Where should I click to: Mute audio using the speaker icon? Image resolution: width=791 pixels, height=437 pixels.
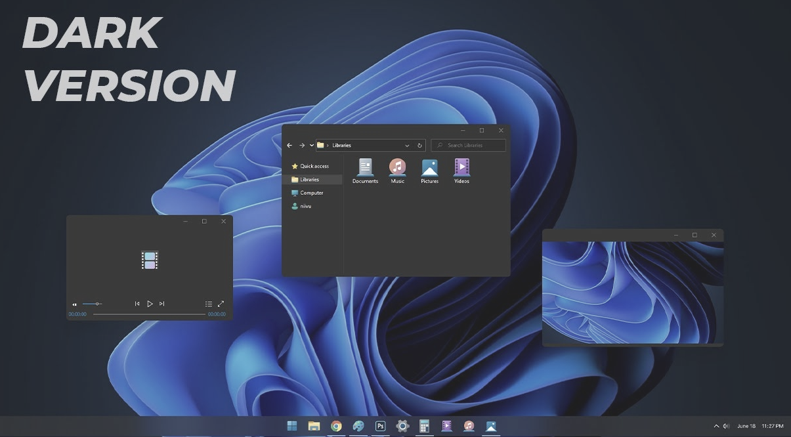point(74,303)
